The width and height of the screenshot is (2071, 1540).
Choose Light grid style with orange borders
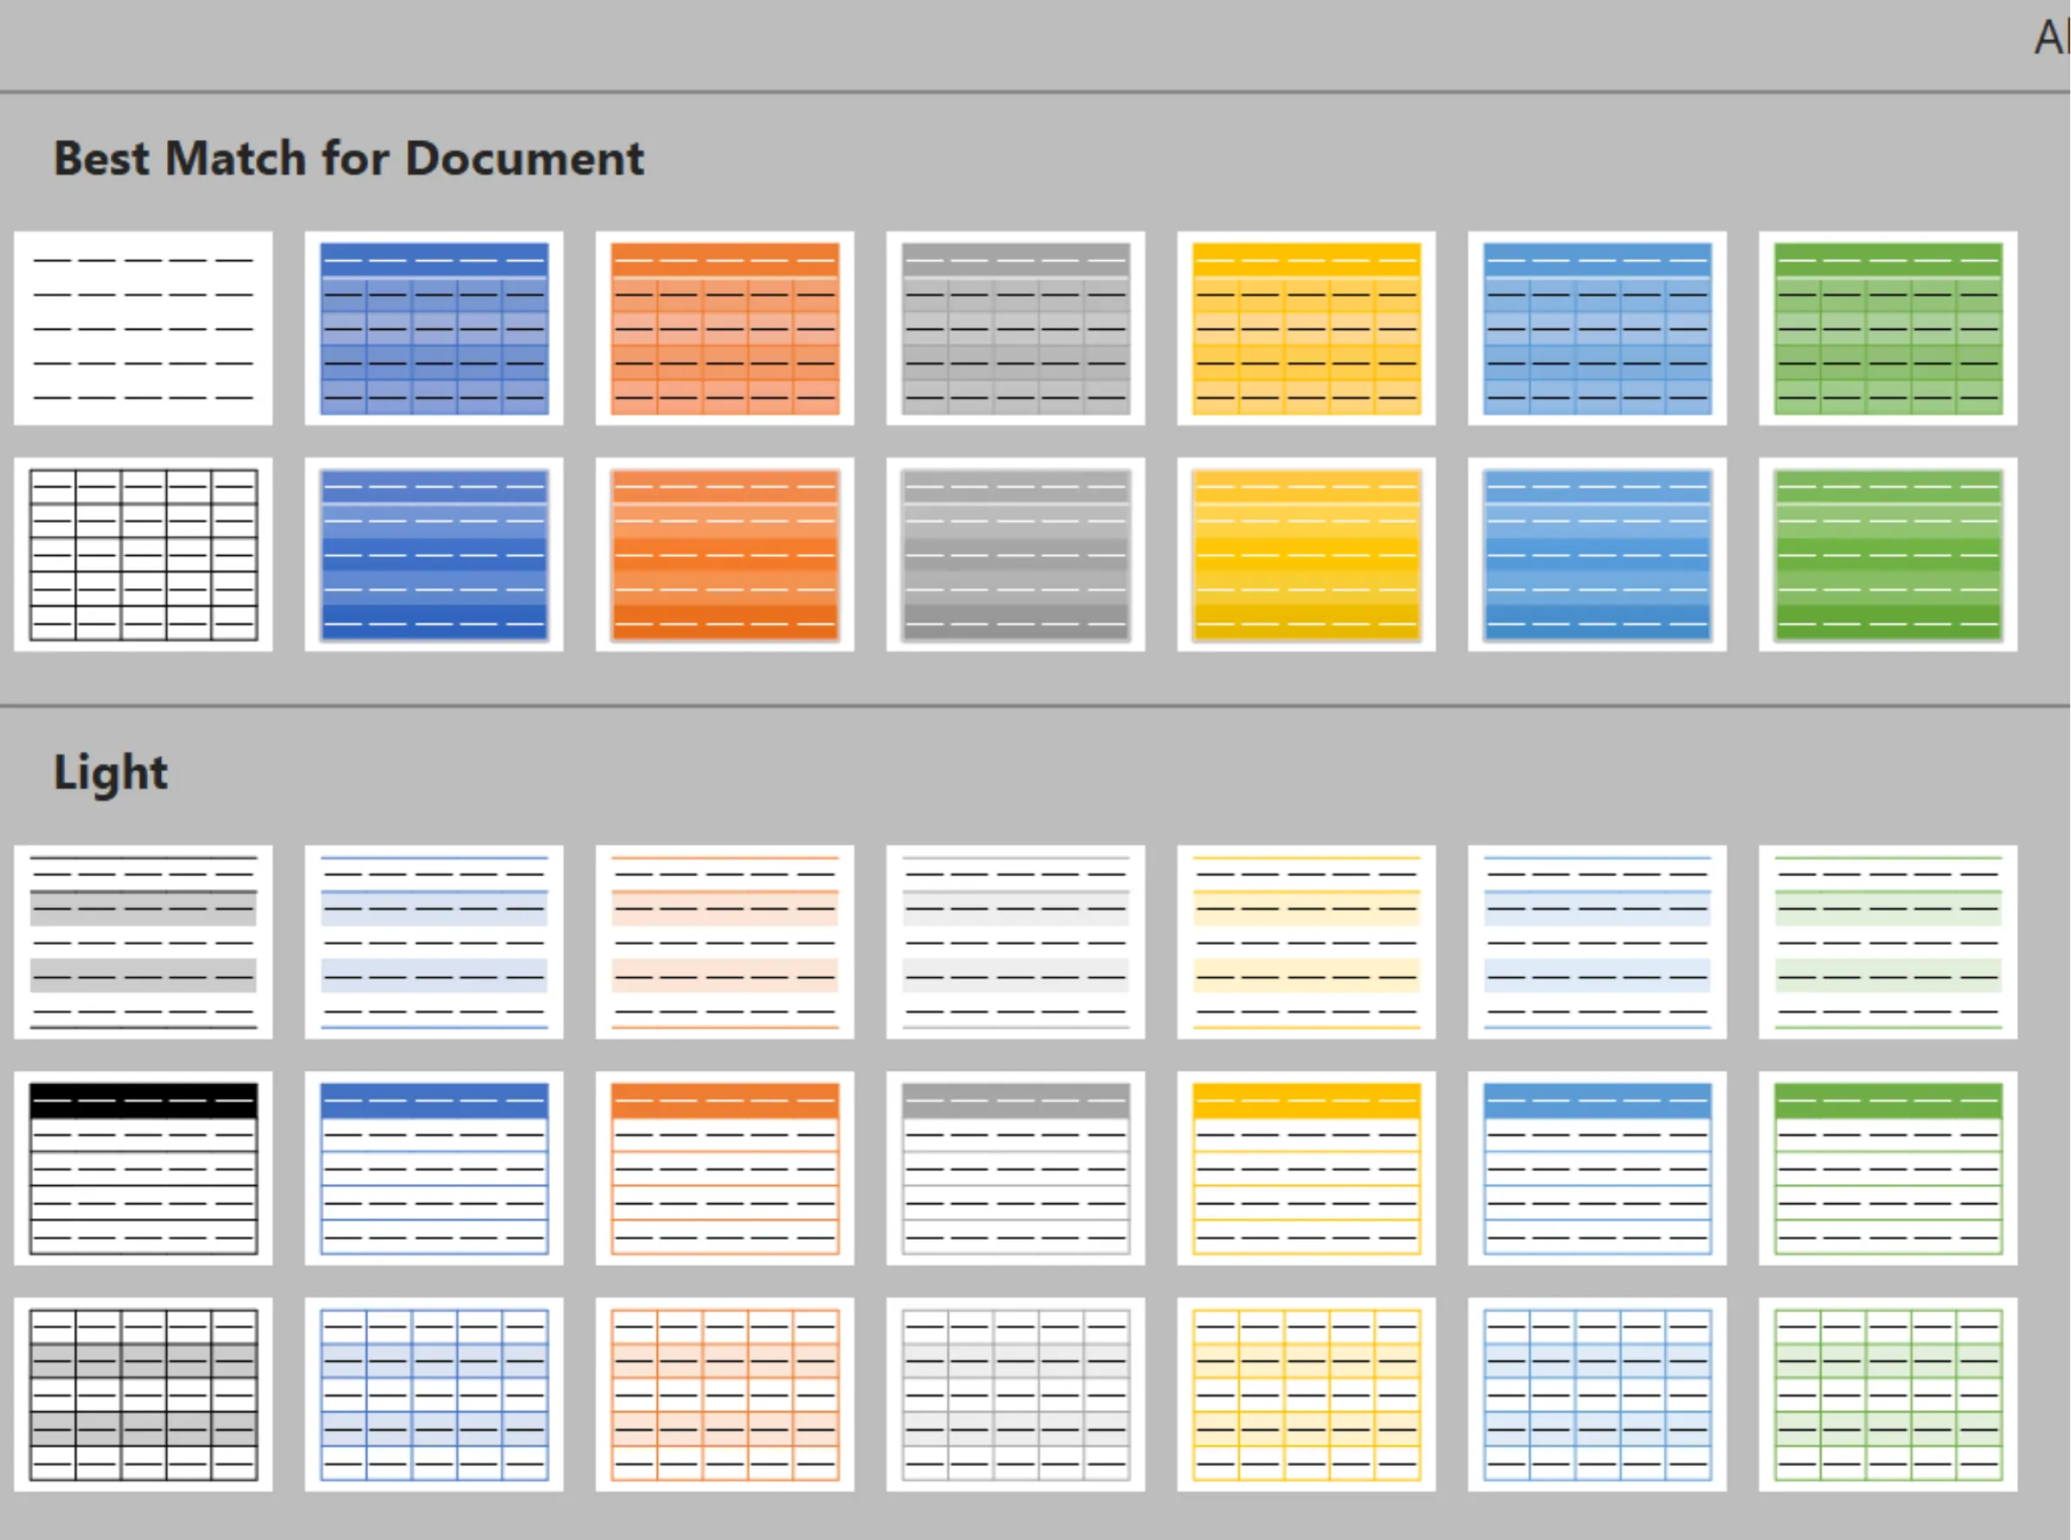point(725,1395)
